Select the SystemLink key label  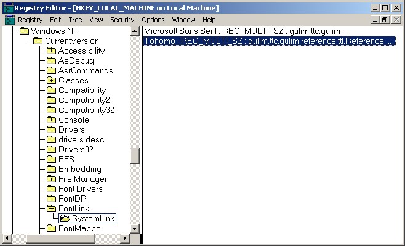pyautogui.click(x=93, y=219)
